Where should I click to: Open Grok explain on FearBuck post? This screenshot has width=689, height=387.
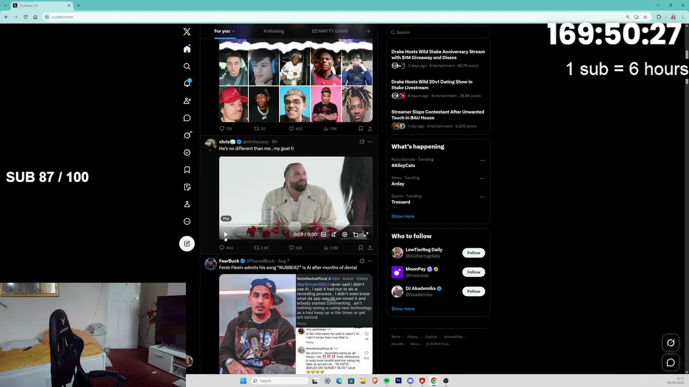point(362,261)
